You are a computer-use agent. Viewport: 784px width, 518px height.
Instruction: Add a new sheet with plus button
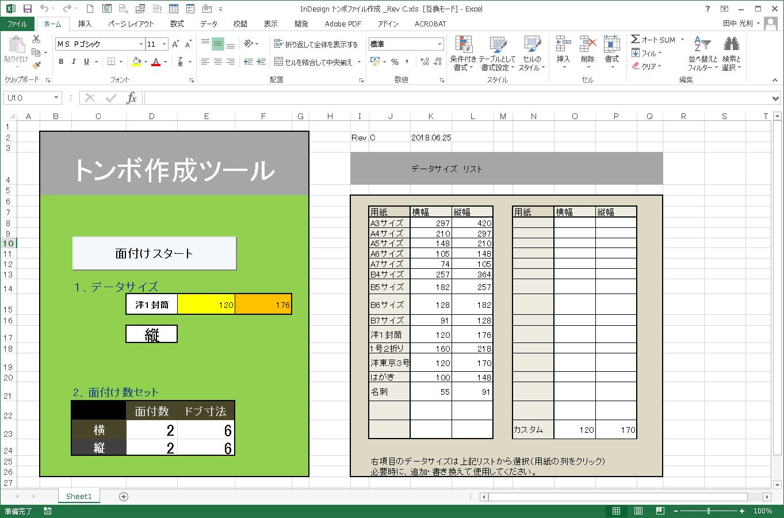[124, 497]
